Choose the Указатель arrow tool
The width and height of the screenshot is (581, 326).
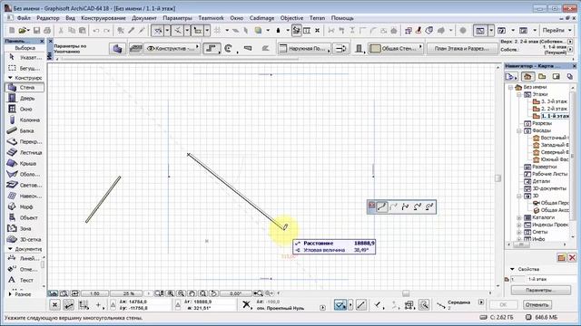coord(25,58)
